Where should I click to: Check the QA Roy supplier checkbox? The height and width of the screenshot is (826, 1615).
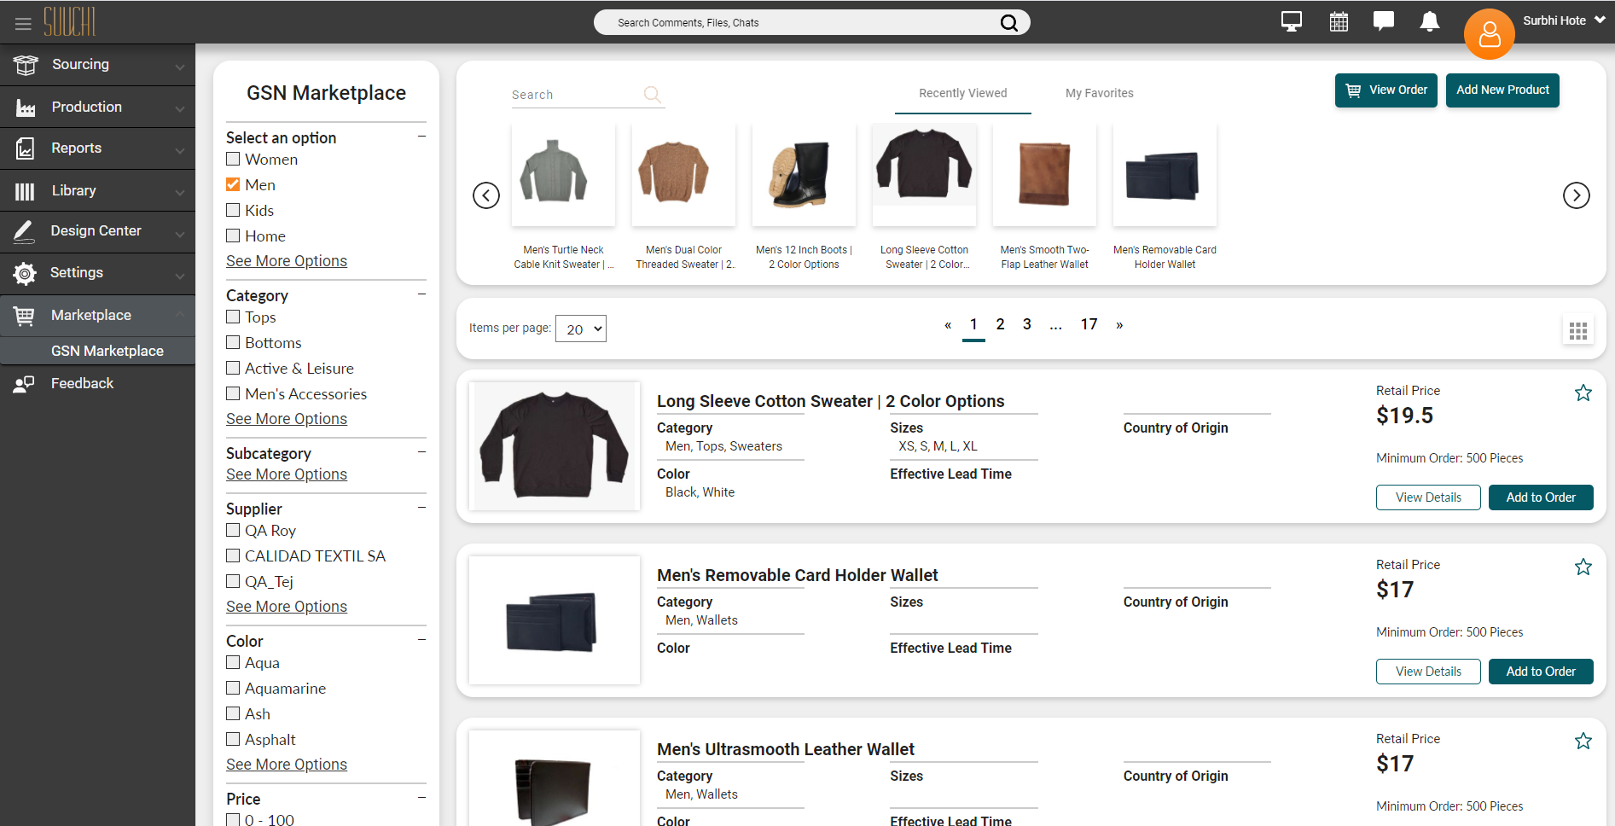click(233, 530)
